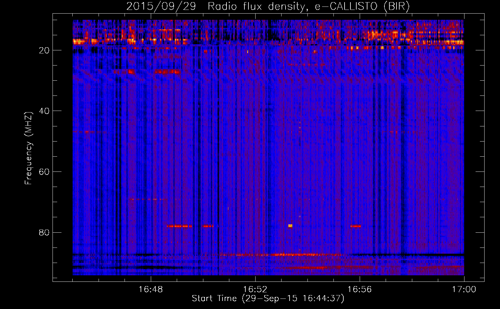Click the 20 frequency tick label

coord(44,50)
